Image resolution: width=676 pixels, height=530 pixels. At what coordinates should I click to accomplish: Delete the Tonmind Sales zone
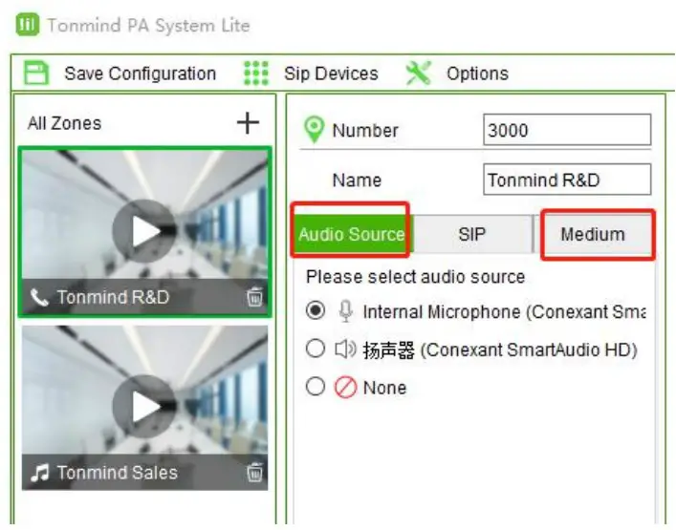click(254, 472)
